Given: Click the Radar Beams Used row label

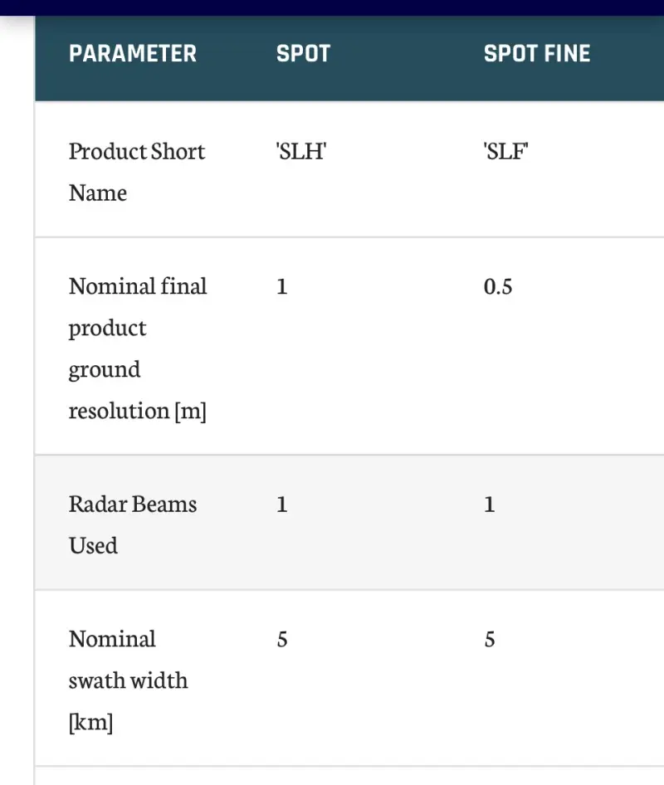Looking at the screenshot, I should coord(133,524).
